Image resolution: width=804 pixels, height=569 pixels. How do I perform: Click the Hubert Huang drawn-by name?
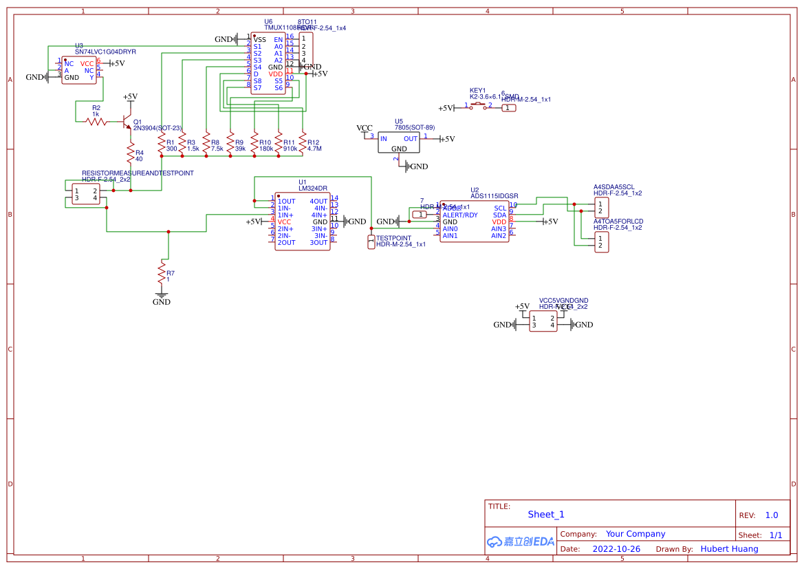(729, 548)
